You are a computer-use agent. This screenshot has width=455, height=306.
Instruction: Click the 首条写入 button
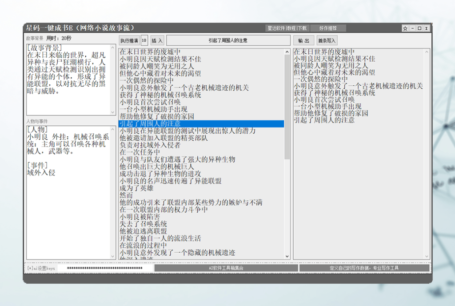[x=327, y=40]
